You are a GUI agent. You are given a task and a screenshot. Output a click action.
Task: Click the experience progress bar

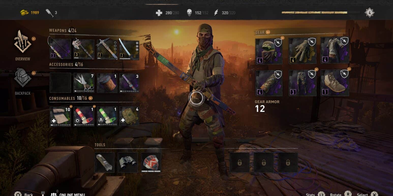pyautogui.click(x=321, y=12)
